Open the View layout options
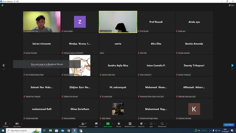Image resolution: width=236 pixels, height=133 pixels. pyautogui.click(x=232, y=5)
